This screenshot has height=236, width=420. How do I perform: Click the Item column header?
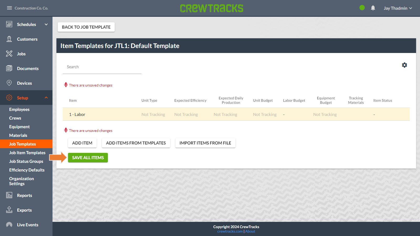point(73,100)
